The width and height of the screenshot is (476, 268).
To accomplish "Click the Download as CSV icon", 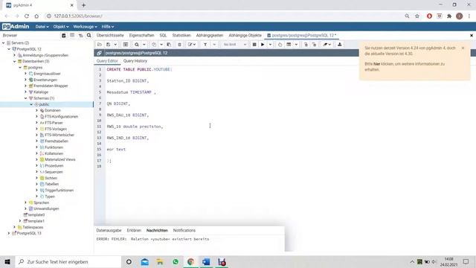I will (339, 45).
